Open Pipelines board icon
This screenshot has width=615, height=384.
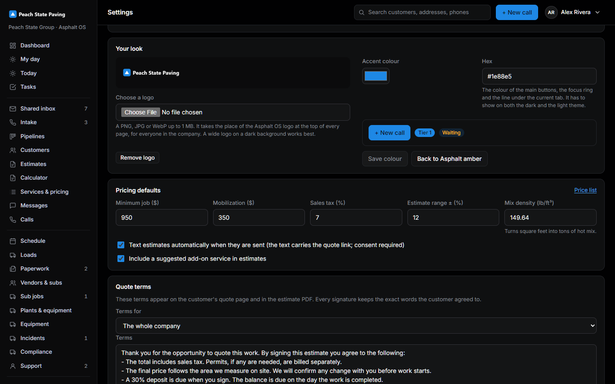[x=13, y=137]
